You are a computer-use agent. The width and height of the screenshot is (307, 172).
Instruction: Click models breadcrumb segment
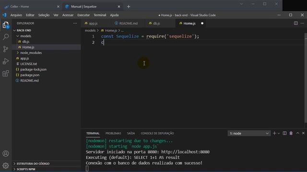pyautogui.click(x=90, y=31)
